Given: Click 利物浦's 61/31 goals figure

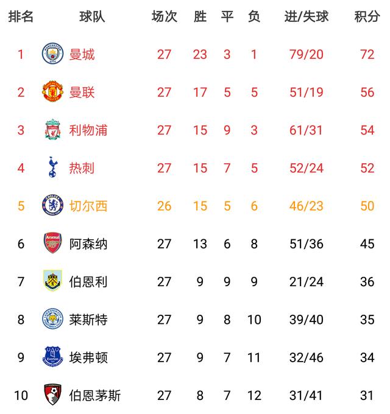Looking at the screenshot, I should [x=307, y=130].
